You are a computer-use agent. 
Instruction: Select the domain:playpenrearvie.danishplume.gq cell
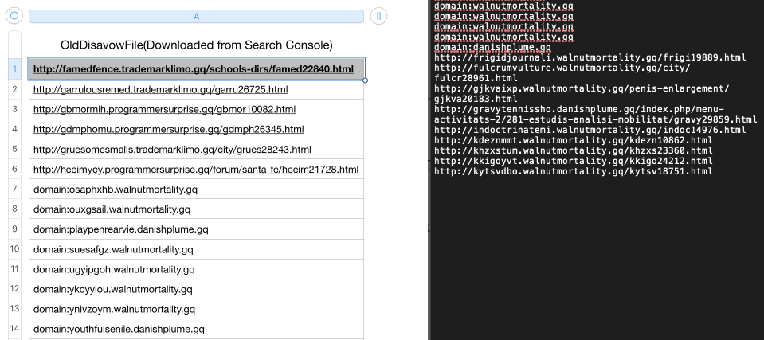120,229
